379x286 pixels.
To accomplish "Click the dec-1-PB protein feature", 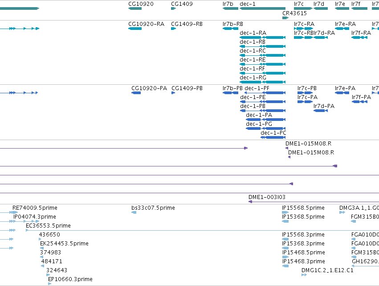I will [x=263, y=111].
